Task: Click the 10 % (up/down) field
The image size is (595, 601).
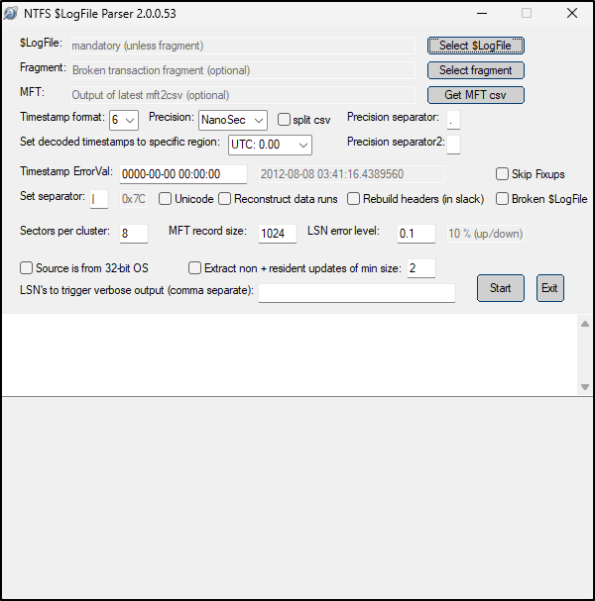Action: coord(486,234)
